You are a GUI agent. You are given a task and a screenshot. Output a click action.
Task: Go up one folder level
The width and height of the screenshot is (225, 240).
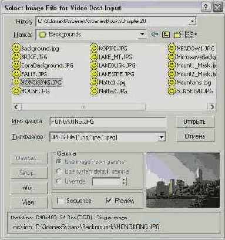click(x=166, y=35)
